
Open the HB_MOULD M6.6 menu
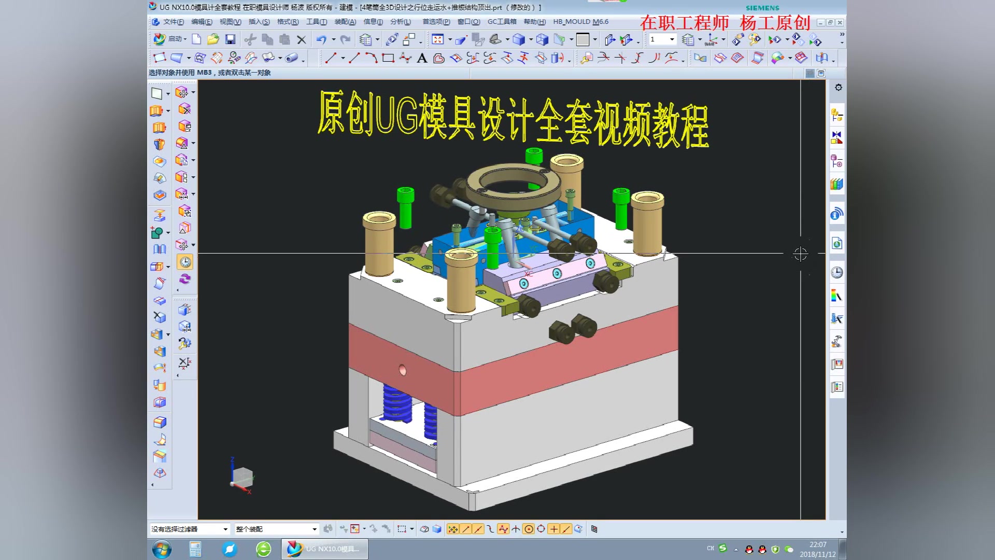pyautogui.click(x=580, y=22)
